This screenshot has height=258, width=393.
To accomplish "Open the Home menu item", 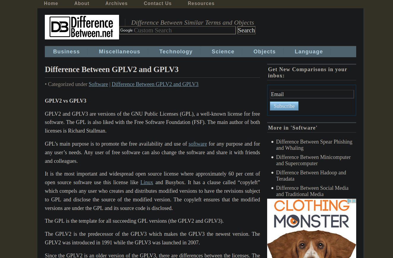I will point(51,3).
